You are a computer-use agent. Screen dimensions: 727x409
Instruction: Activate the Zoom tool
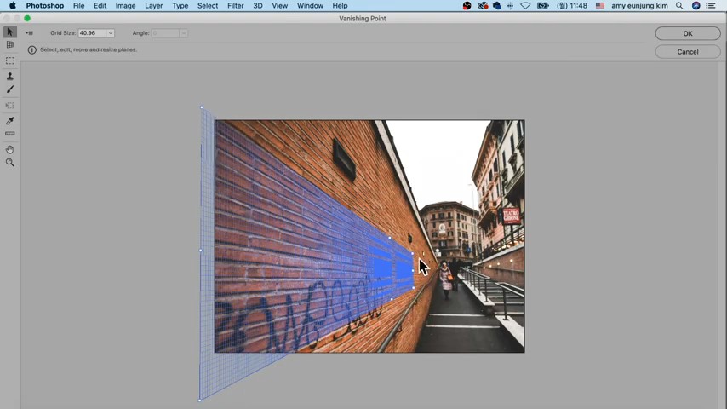pos(10,163)
